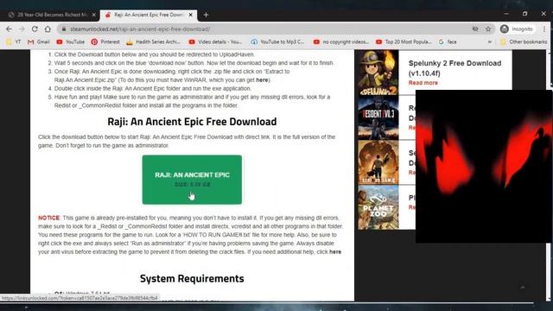The image size is (553, 311).
Task: Open the YouTube bookmark
Action: pos(71,41)
